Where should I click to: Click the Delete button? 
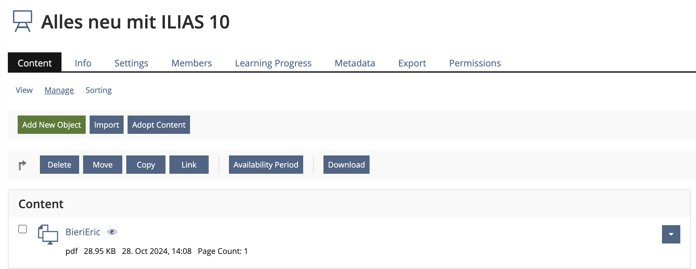pyautogui.click(x=59, y=165)
